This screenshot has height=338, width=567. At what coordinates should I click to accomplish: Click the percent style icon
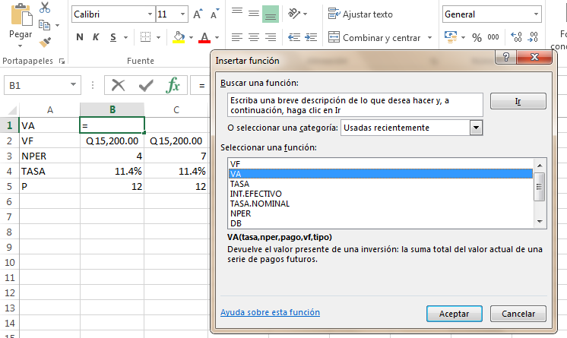coord(477,37)
